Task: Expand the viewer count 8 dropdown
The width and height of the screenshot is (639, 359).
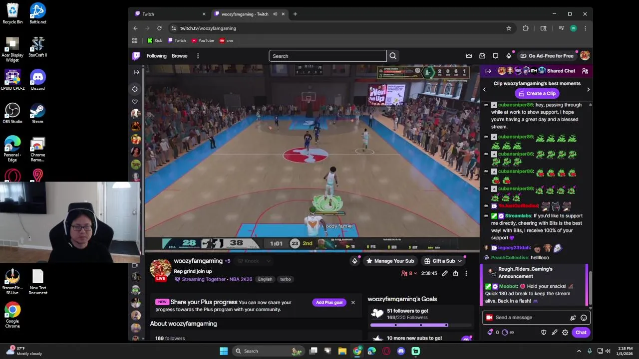Action: coord(409,273)
